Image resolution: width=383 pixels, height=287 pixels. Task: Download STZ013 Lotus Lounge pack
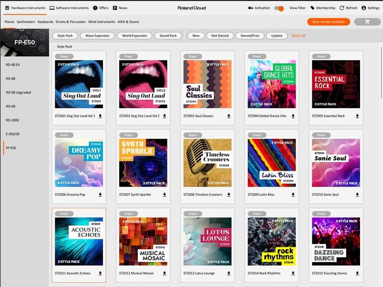(229, 273)
